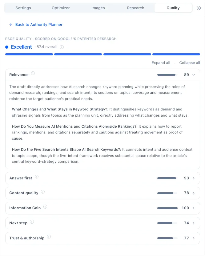The height and width of the screenshot is (256, 205).
Task: Click Back to Authority Planner link
Action: (x=39, y=25)
